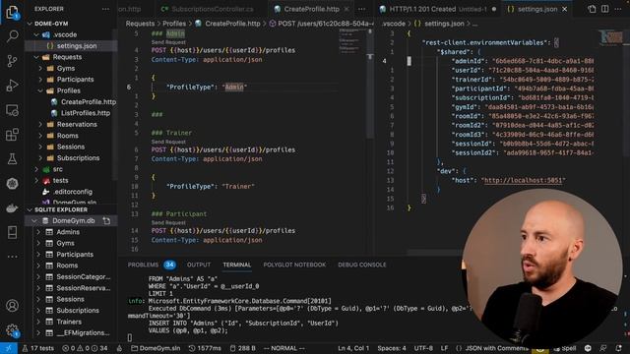Open the Manage gear menu
This screenshot has width=630, height=354.
12,330
